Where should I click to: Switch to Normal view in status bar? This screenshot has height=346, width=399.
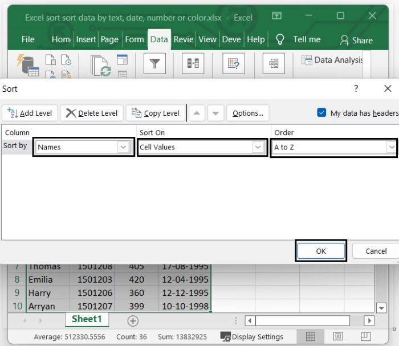[311, 336]
